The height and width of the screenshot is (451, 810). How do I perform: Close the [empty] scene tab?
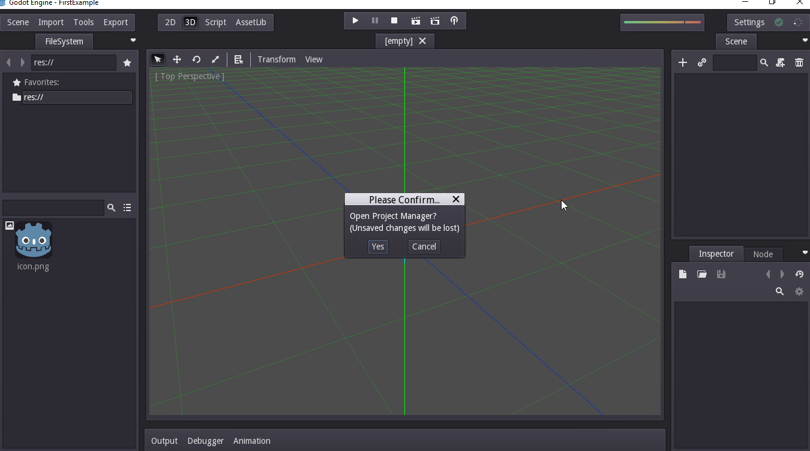tap(422, 41)
